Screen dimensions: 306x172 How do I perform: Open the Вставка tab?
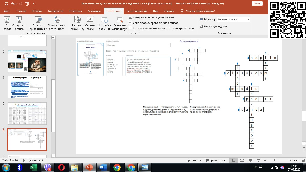pyautogui.click(x=37, y=11)
